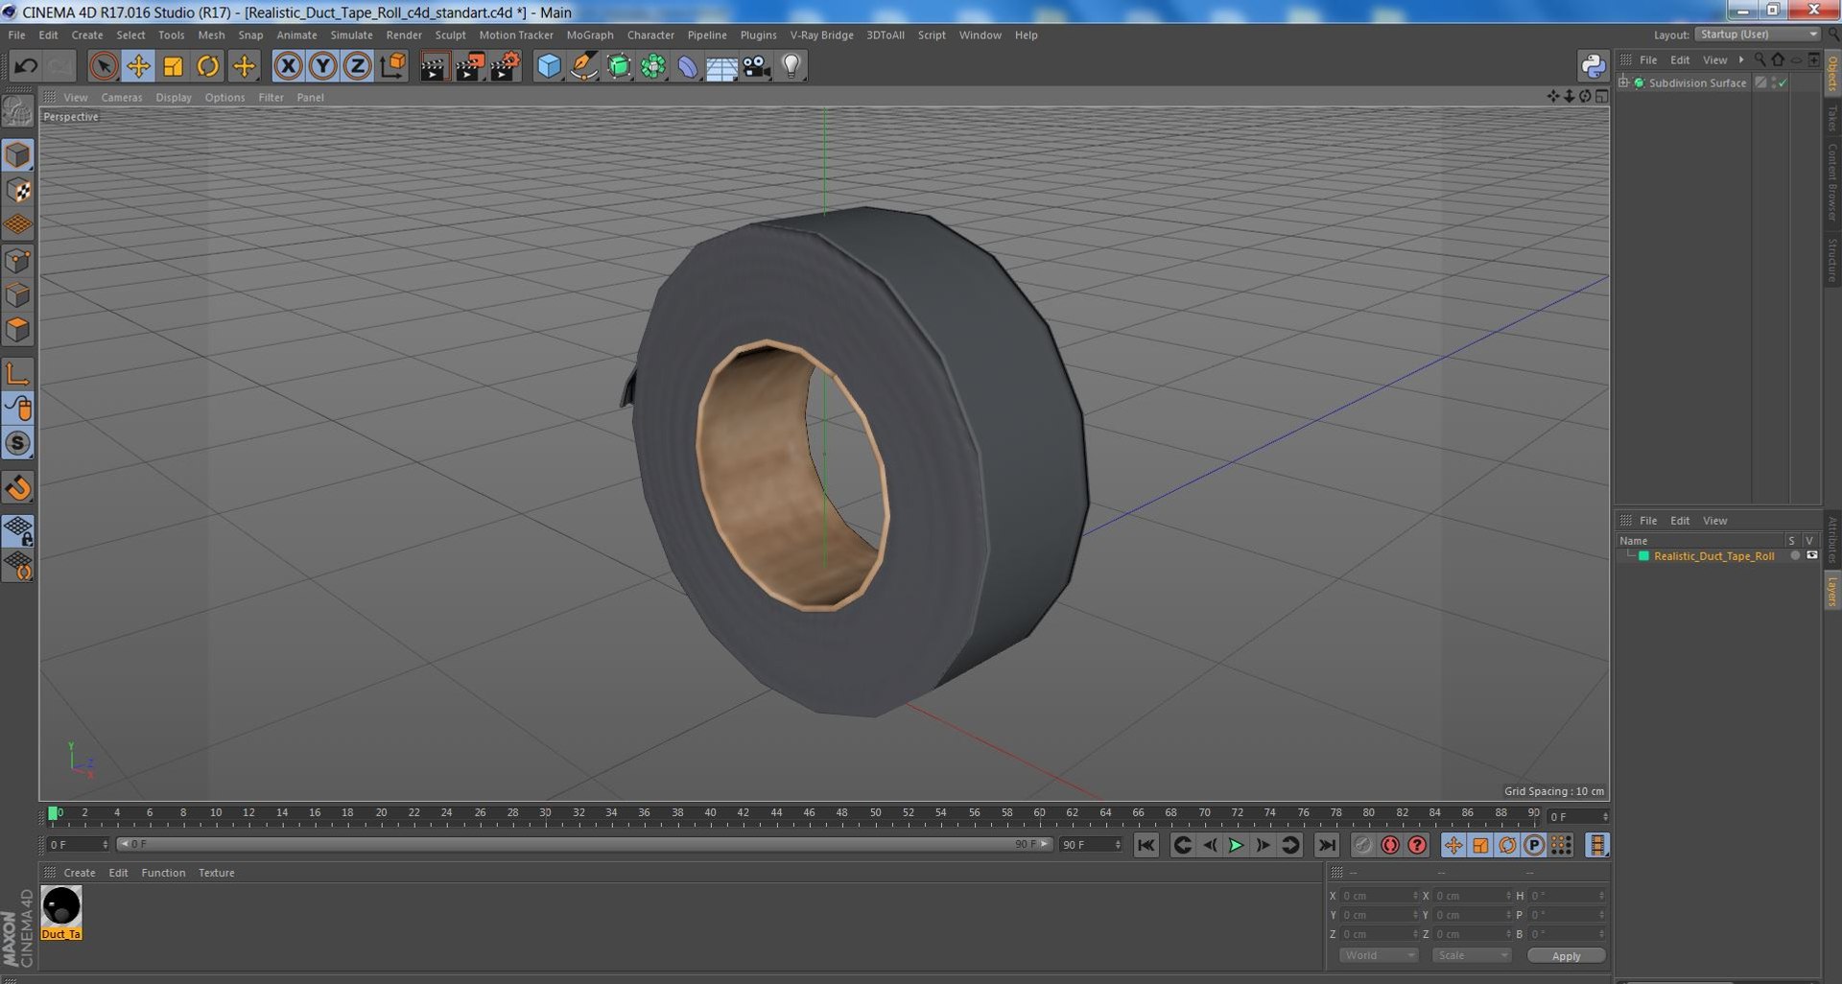Click the green Array modeling icon
Viewport: 1842px width, 984px height.
click(653, 66)
